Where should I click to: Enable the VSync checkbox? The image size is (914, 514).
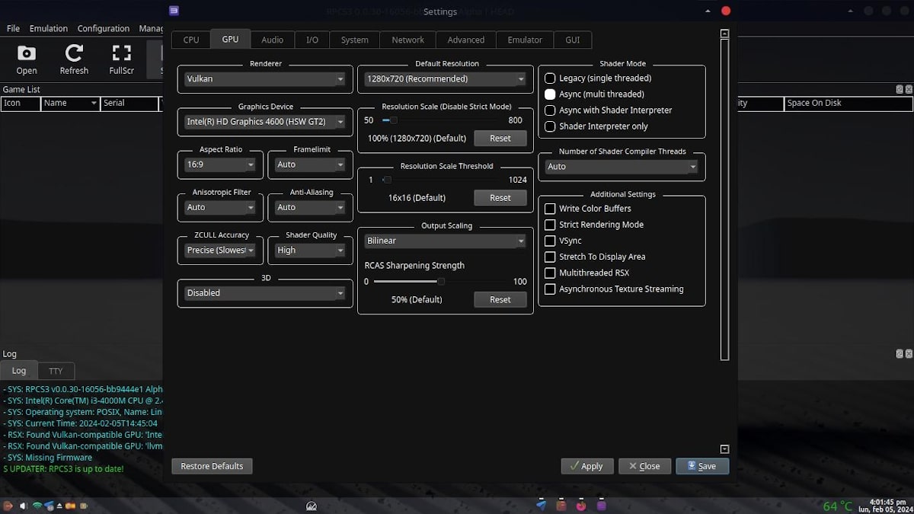(x=548, y=241)
